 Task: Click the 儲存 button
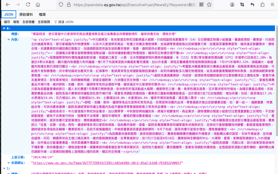click(7, 22)
